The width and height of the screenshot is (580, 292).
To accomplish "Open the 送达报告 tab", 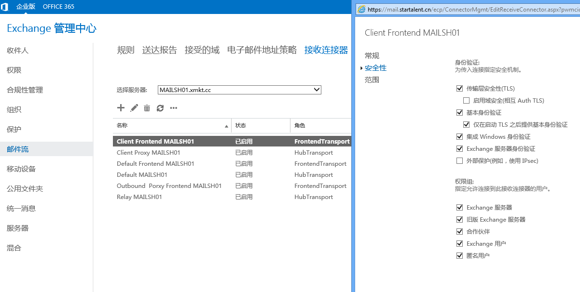I will 160,50.
